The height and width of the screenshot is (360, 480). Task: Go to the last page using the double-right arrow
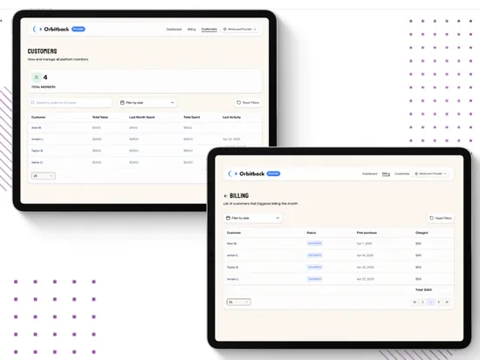(x=447, y=302)
